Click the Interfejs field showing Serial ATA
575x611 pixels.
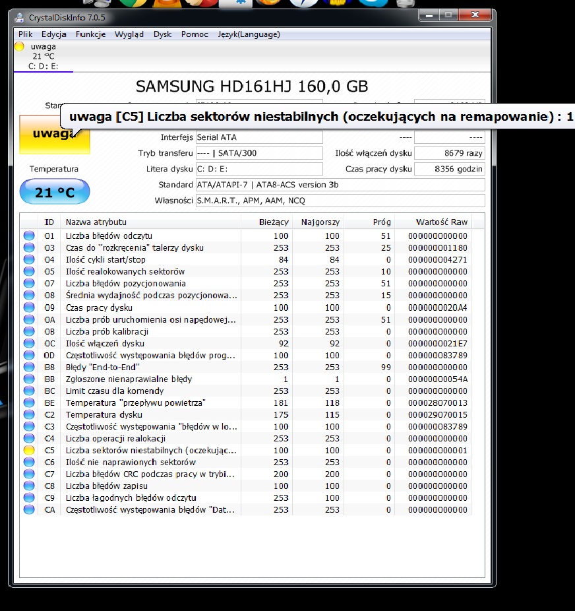[x=259, y=137]
